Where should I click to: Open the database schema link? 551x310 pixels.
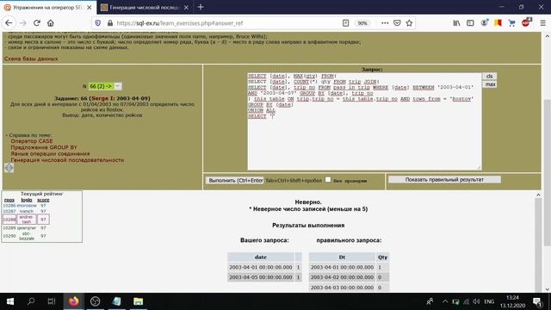[31, 59]
